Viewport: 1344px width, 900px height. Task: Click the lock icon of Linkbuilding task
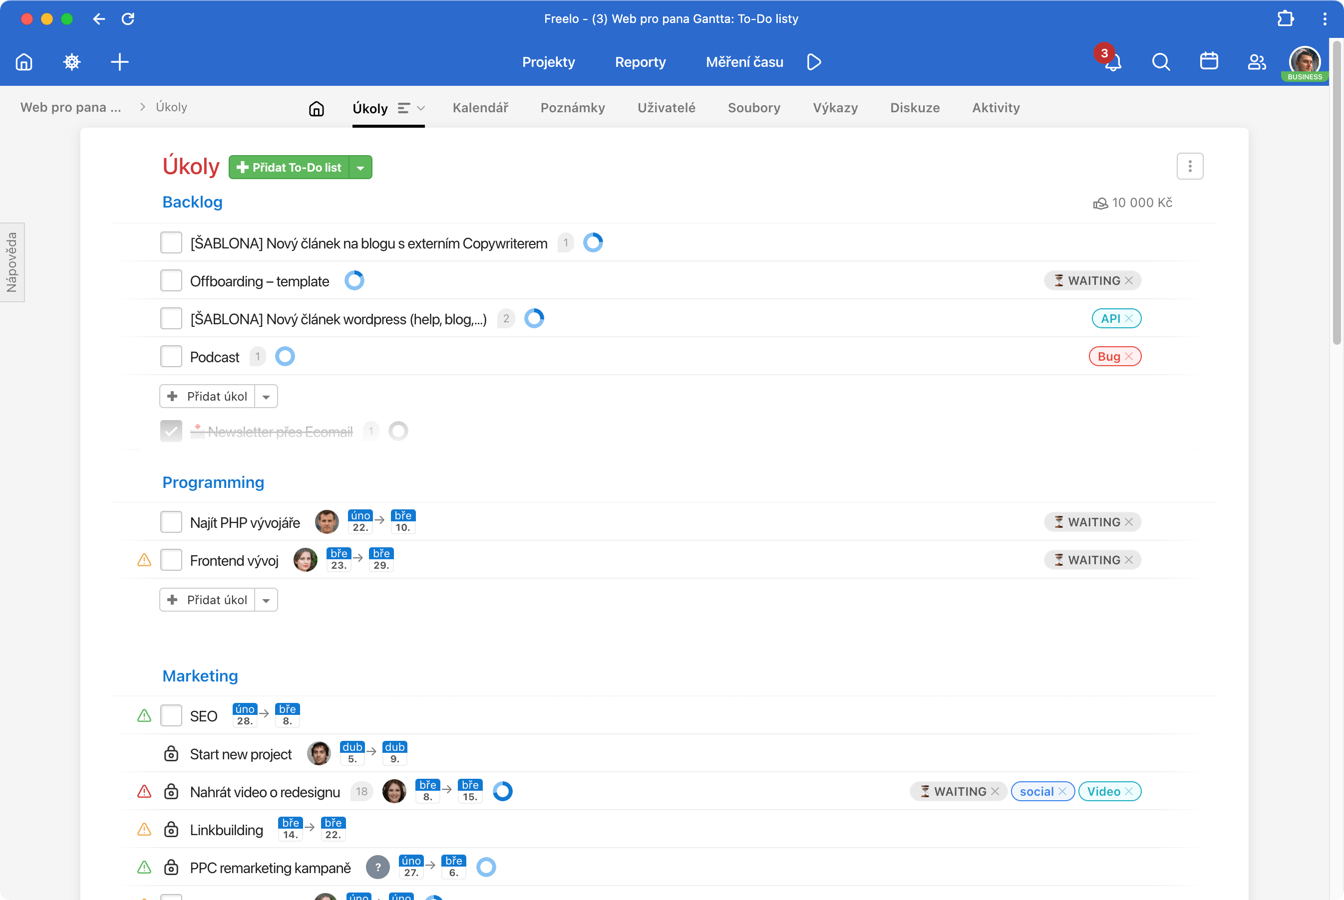(x=171, y=829)
